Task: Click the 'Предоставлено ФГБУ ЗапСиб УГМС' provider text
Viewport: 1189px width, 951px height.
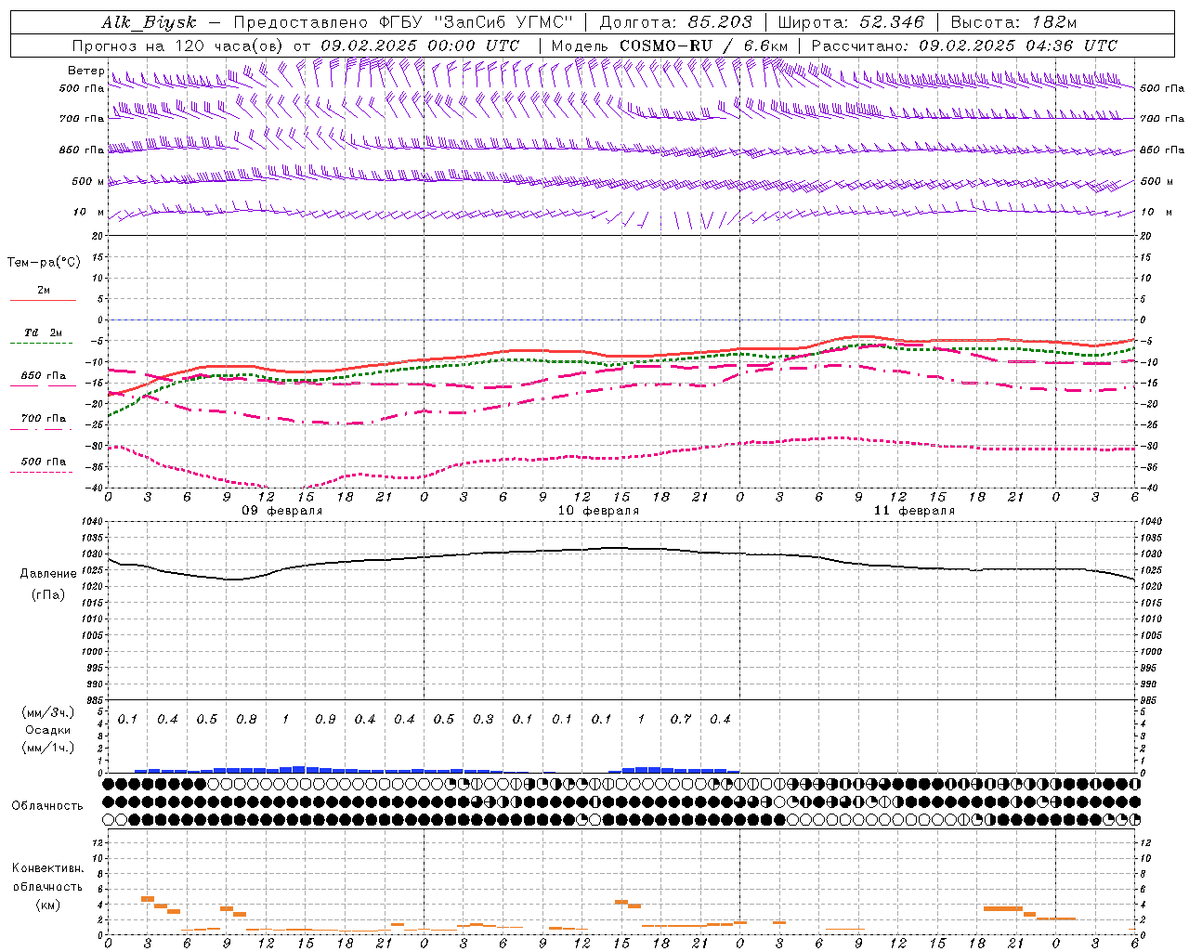Action: [403, 22]
